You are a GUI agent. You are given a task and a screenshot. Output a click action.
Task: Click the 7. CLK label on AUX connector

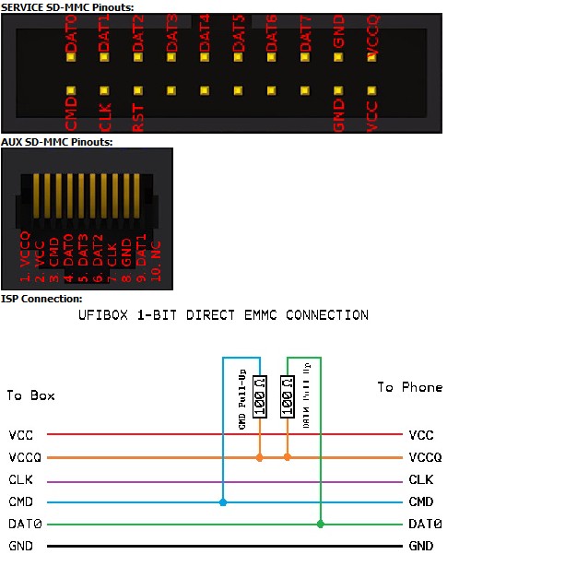click(x=112, y=262)
